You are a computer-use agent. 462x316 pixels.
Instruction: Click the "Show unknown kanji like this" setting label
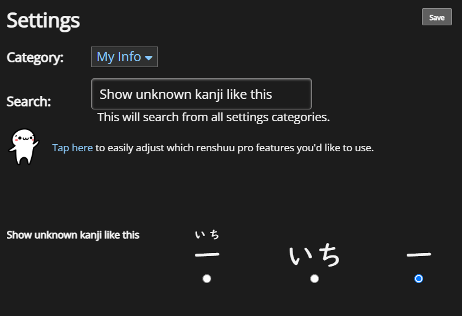73,235
